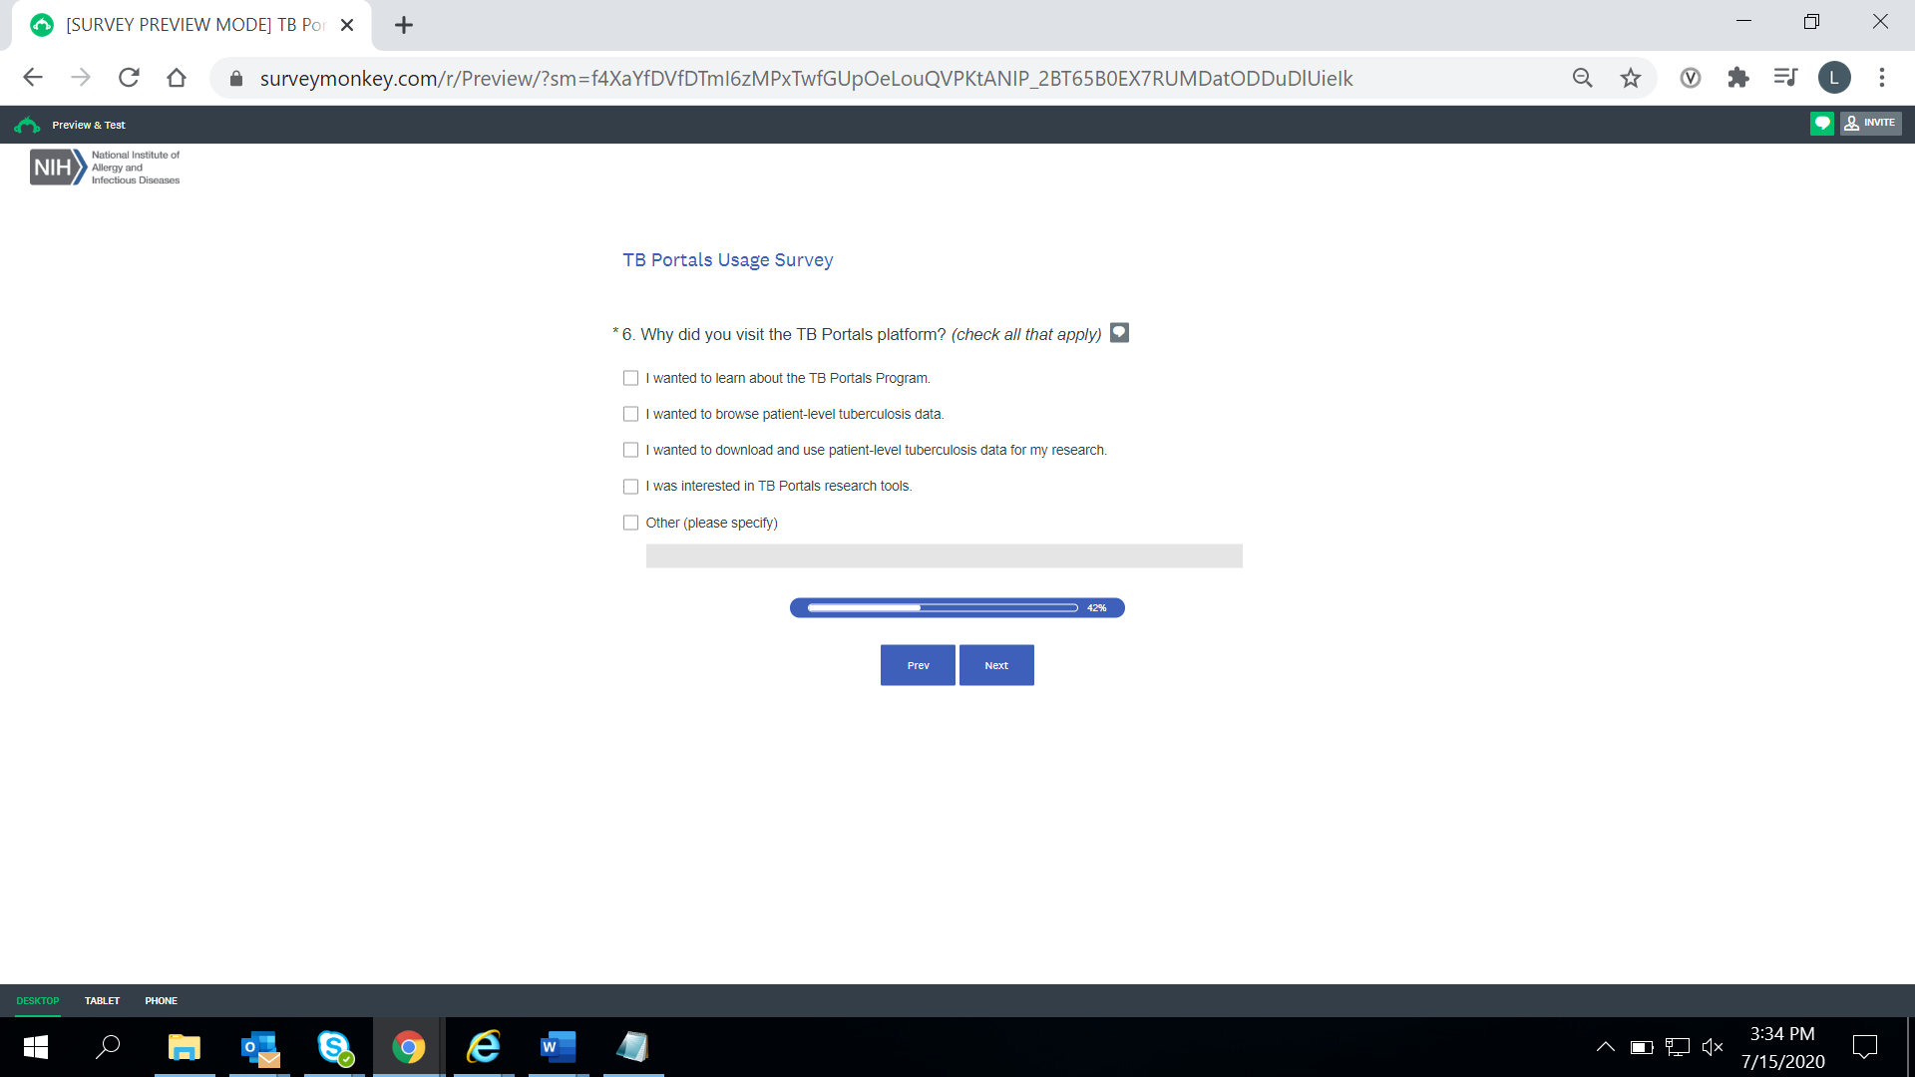Select the "Other (please specify)" checkbox
Image resolution: width=1915 pixels, height=1077 pixels.
pos(630,523)
